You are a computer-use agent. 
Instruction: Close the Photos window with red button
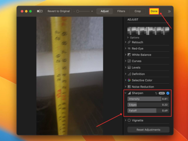(x=22, y=11)
